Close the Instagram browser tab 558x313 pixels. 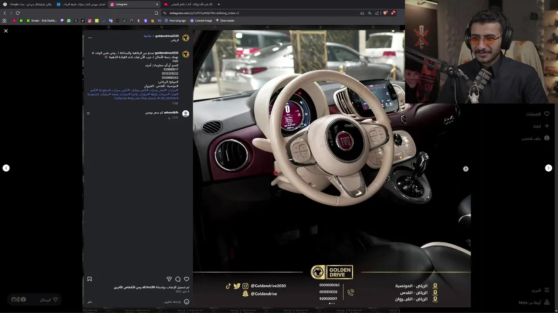(157, 4)
